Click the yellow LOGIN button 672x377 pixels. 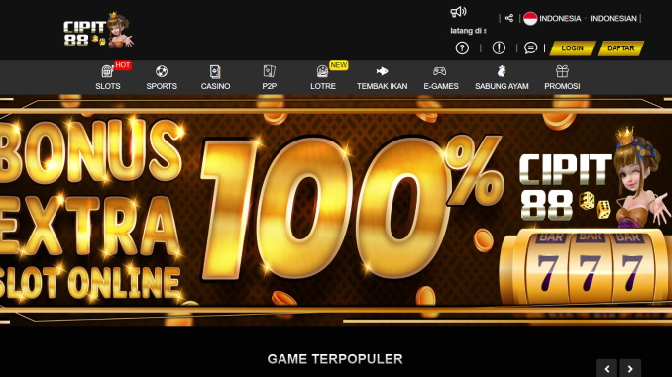pos(572,48)
